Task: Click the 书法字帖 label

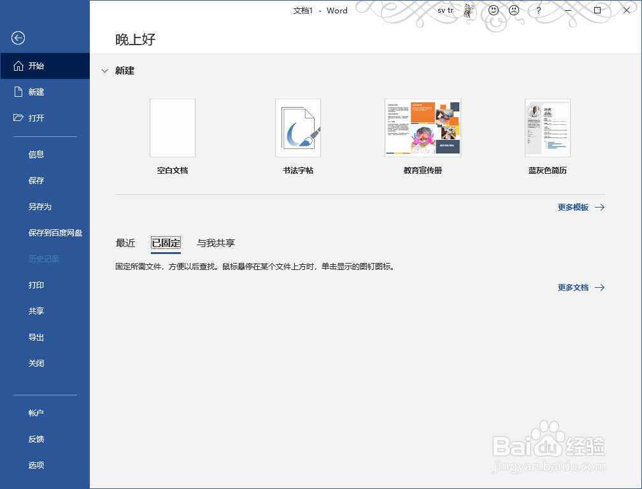Action: click(298, 171)
